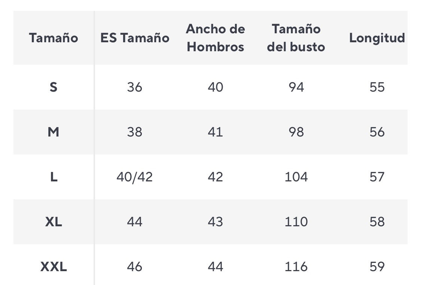Click the Ancho de Hombros header
This screenshot has width=421, height=285.
click(x=216, y=38)
